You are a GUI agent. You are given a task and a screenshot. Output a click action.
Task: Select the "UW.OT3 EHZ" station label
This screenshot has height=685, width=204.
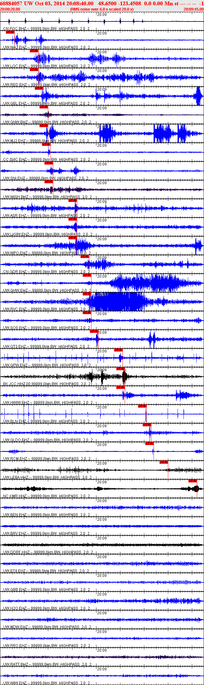point(15,347)
